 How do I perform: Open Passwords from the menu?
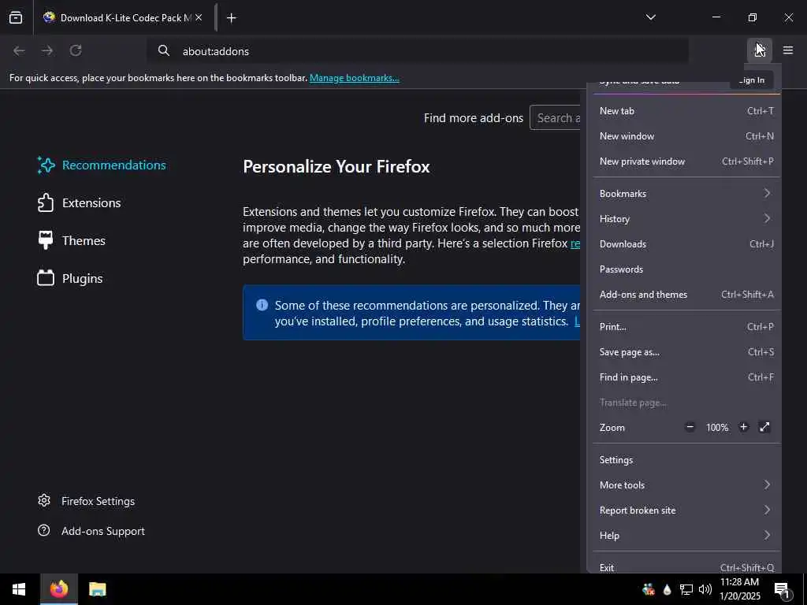[686, 269]
